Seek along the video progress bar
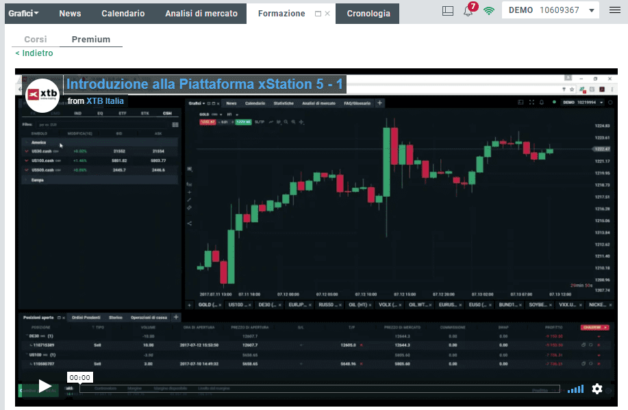The height and width of the screenshot is (410, 628). [x=320, y=389]
